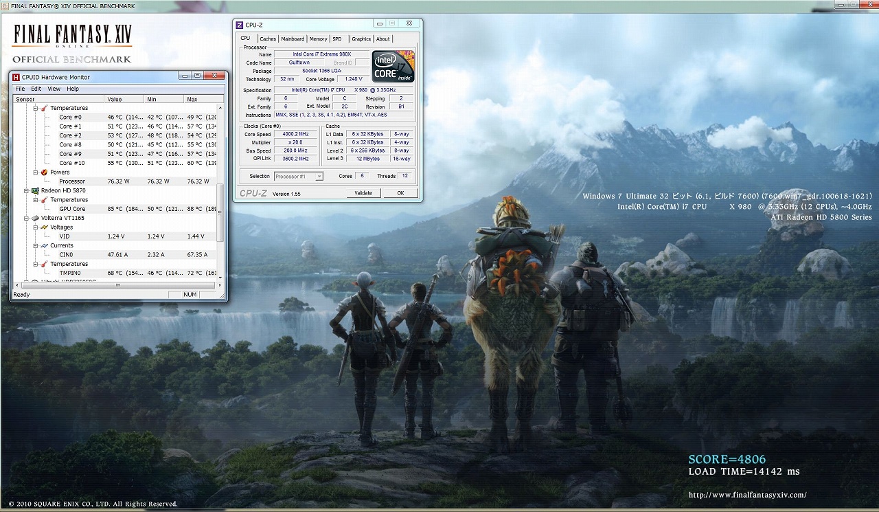Image resolution: width=879 pixels, height=512 pixels.
Task: Click the CPUID Hardware Monitor title bar icon
Action: coord(16,77)
